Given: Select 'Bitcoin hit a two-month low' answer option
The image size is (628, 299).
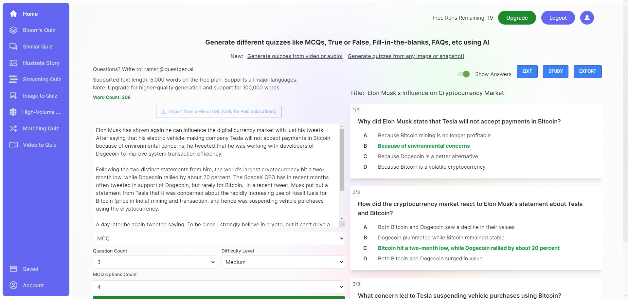Looking at the screenshot, I should tap(469, 248).
